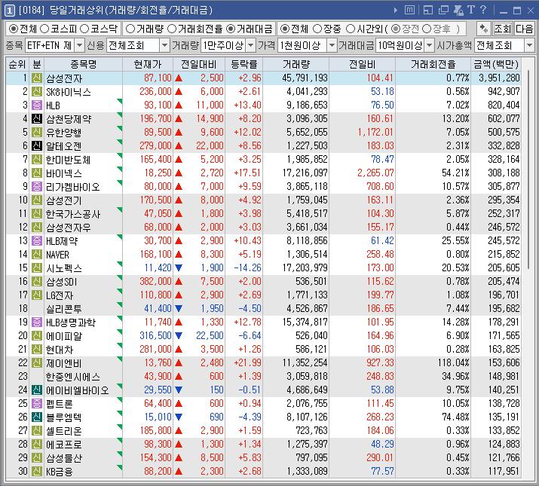539x486 pixels.
Task: Open the 거래량 1만주이상 dropdown
Action: pyautogui.click(x=251, y=45)
